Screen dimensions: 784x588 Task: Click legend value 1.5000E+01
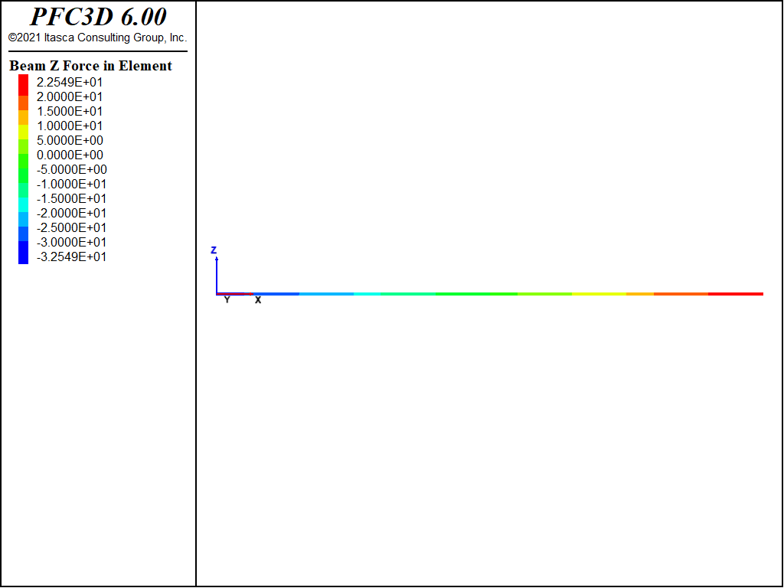point(70,111)
